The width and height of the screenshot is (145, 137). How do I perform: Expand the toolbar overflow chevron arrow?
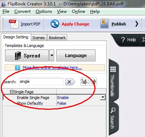click(x=137, y=24)
